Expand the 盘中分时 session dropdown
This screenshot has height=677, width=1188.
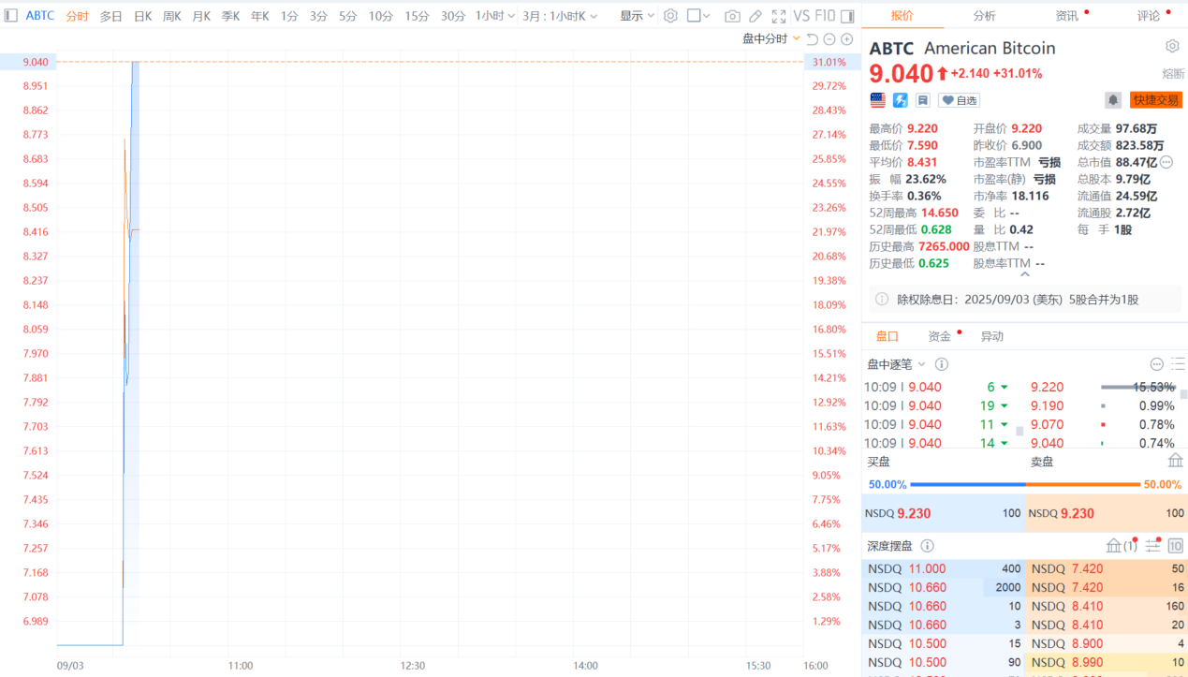(x=771, y=38)
